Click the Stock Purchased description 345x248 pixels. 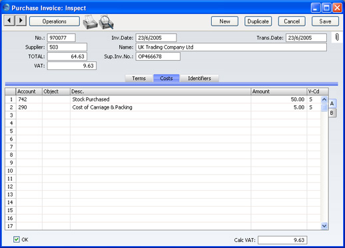(x=161, y=99)
